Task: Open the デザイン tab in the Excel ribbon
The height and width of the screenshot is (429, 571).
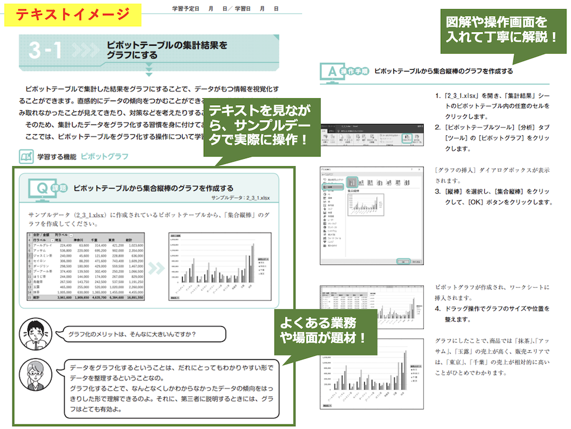Action: coord(331,130)
